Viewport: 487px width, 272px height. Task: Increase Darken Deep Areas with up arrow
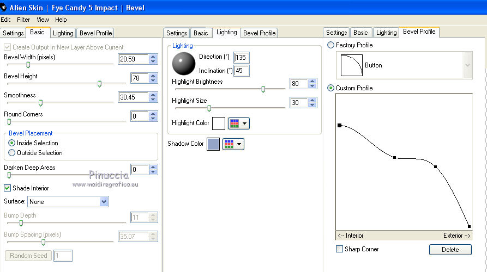(x=153, y=167)
